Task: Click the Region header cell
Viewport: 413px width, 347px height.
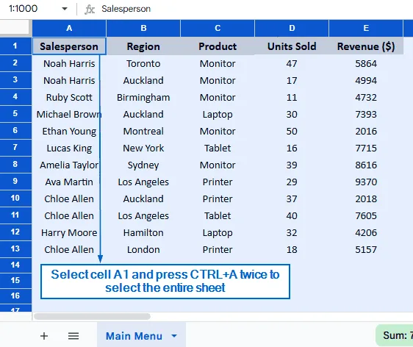Action: 143,46
